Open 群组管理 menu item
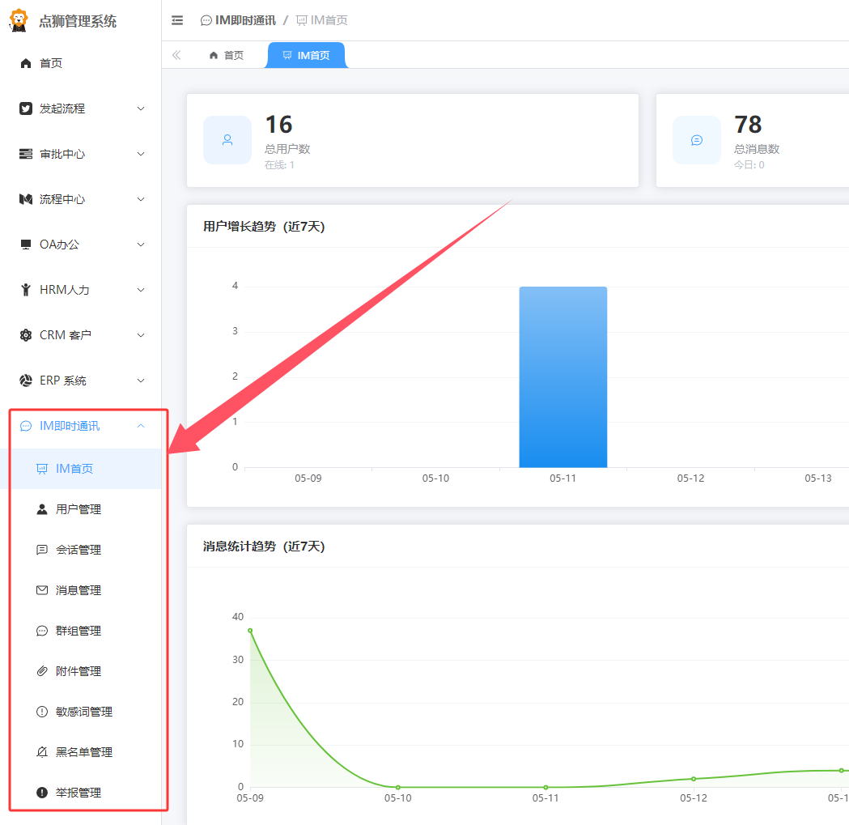 [81, 631]
